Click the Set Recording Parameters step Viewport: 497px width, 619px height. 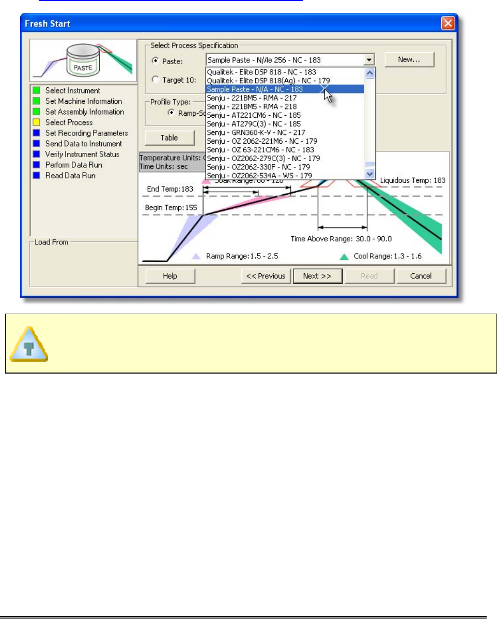pos(87,133)
